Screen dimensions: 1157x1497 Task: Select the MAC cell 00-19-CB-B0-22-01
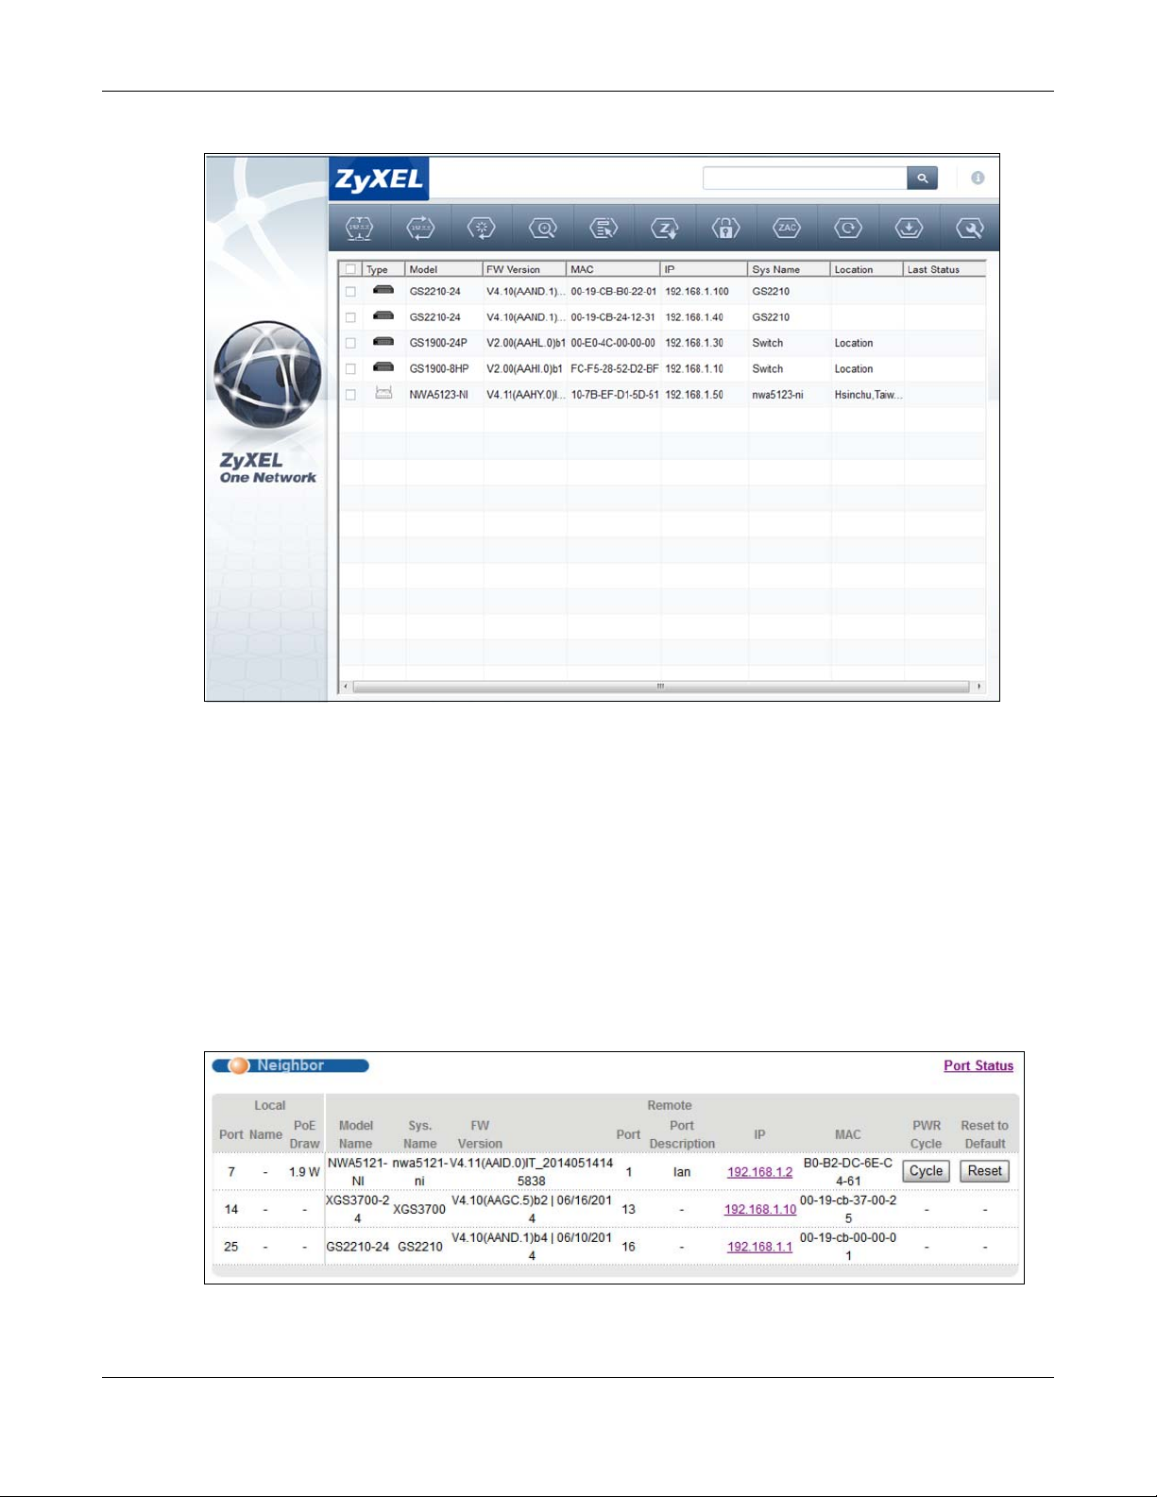[x=613, y=292]
